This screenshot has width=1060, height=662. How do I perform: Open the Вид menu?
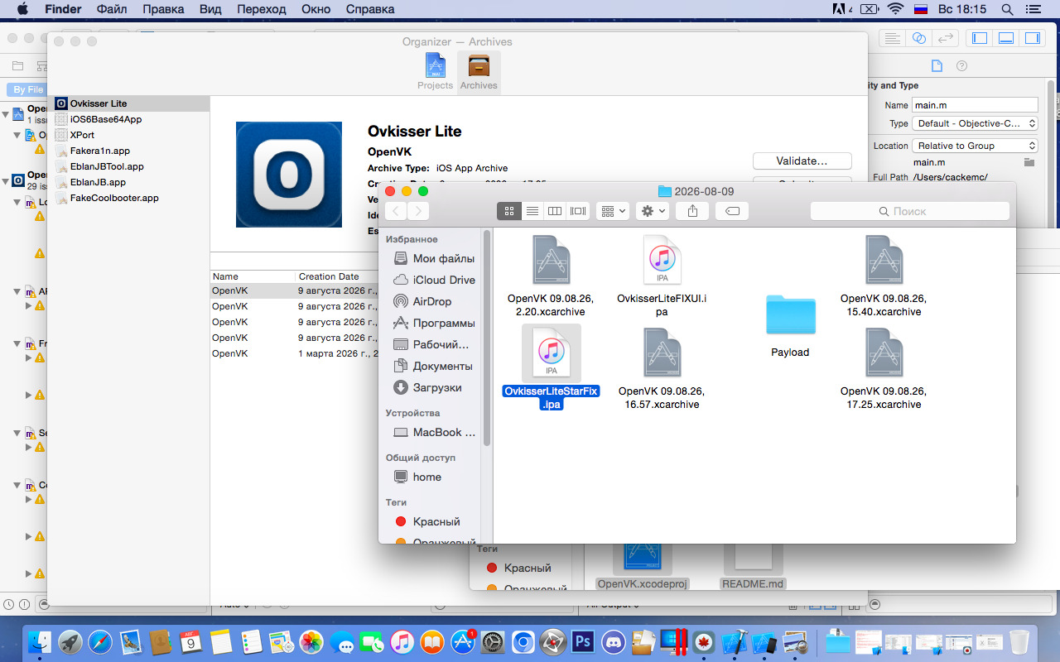210,9
